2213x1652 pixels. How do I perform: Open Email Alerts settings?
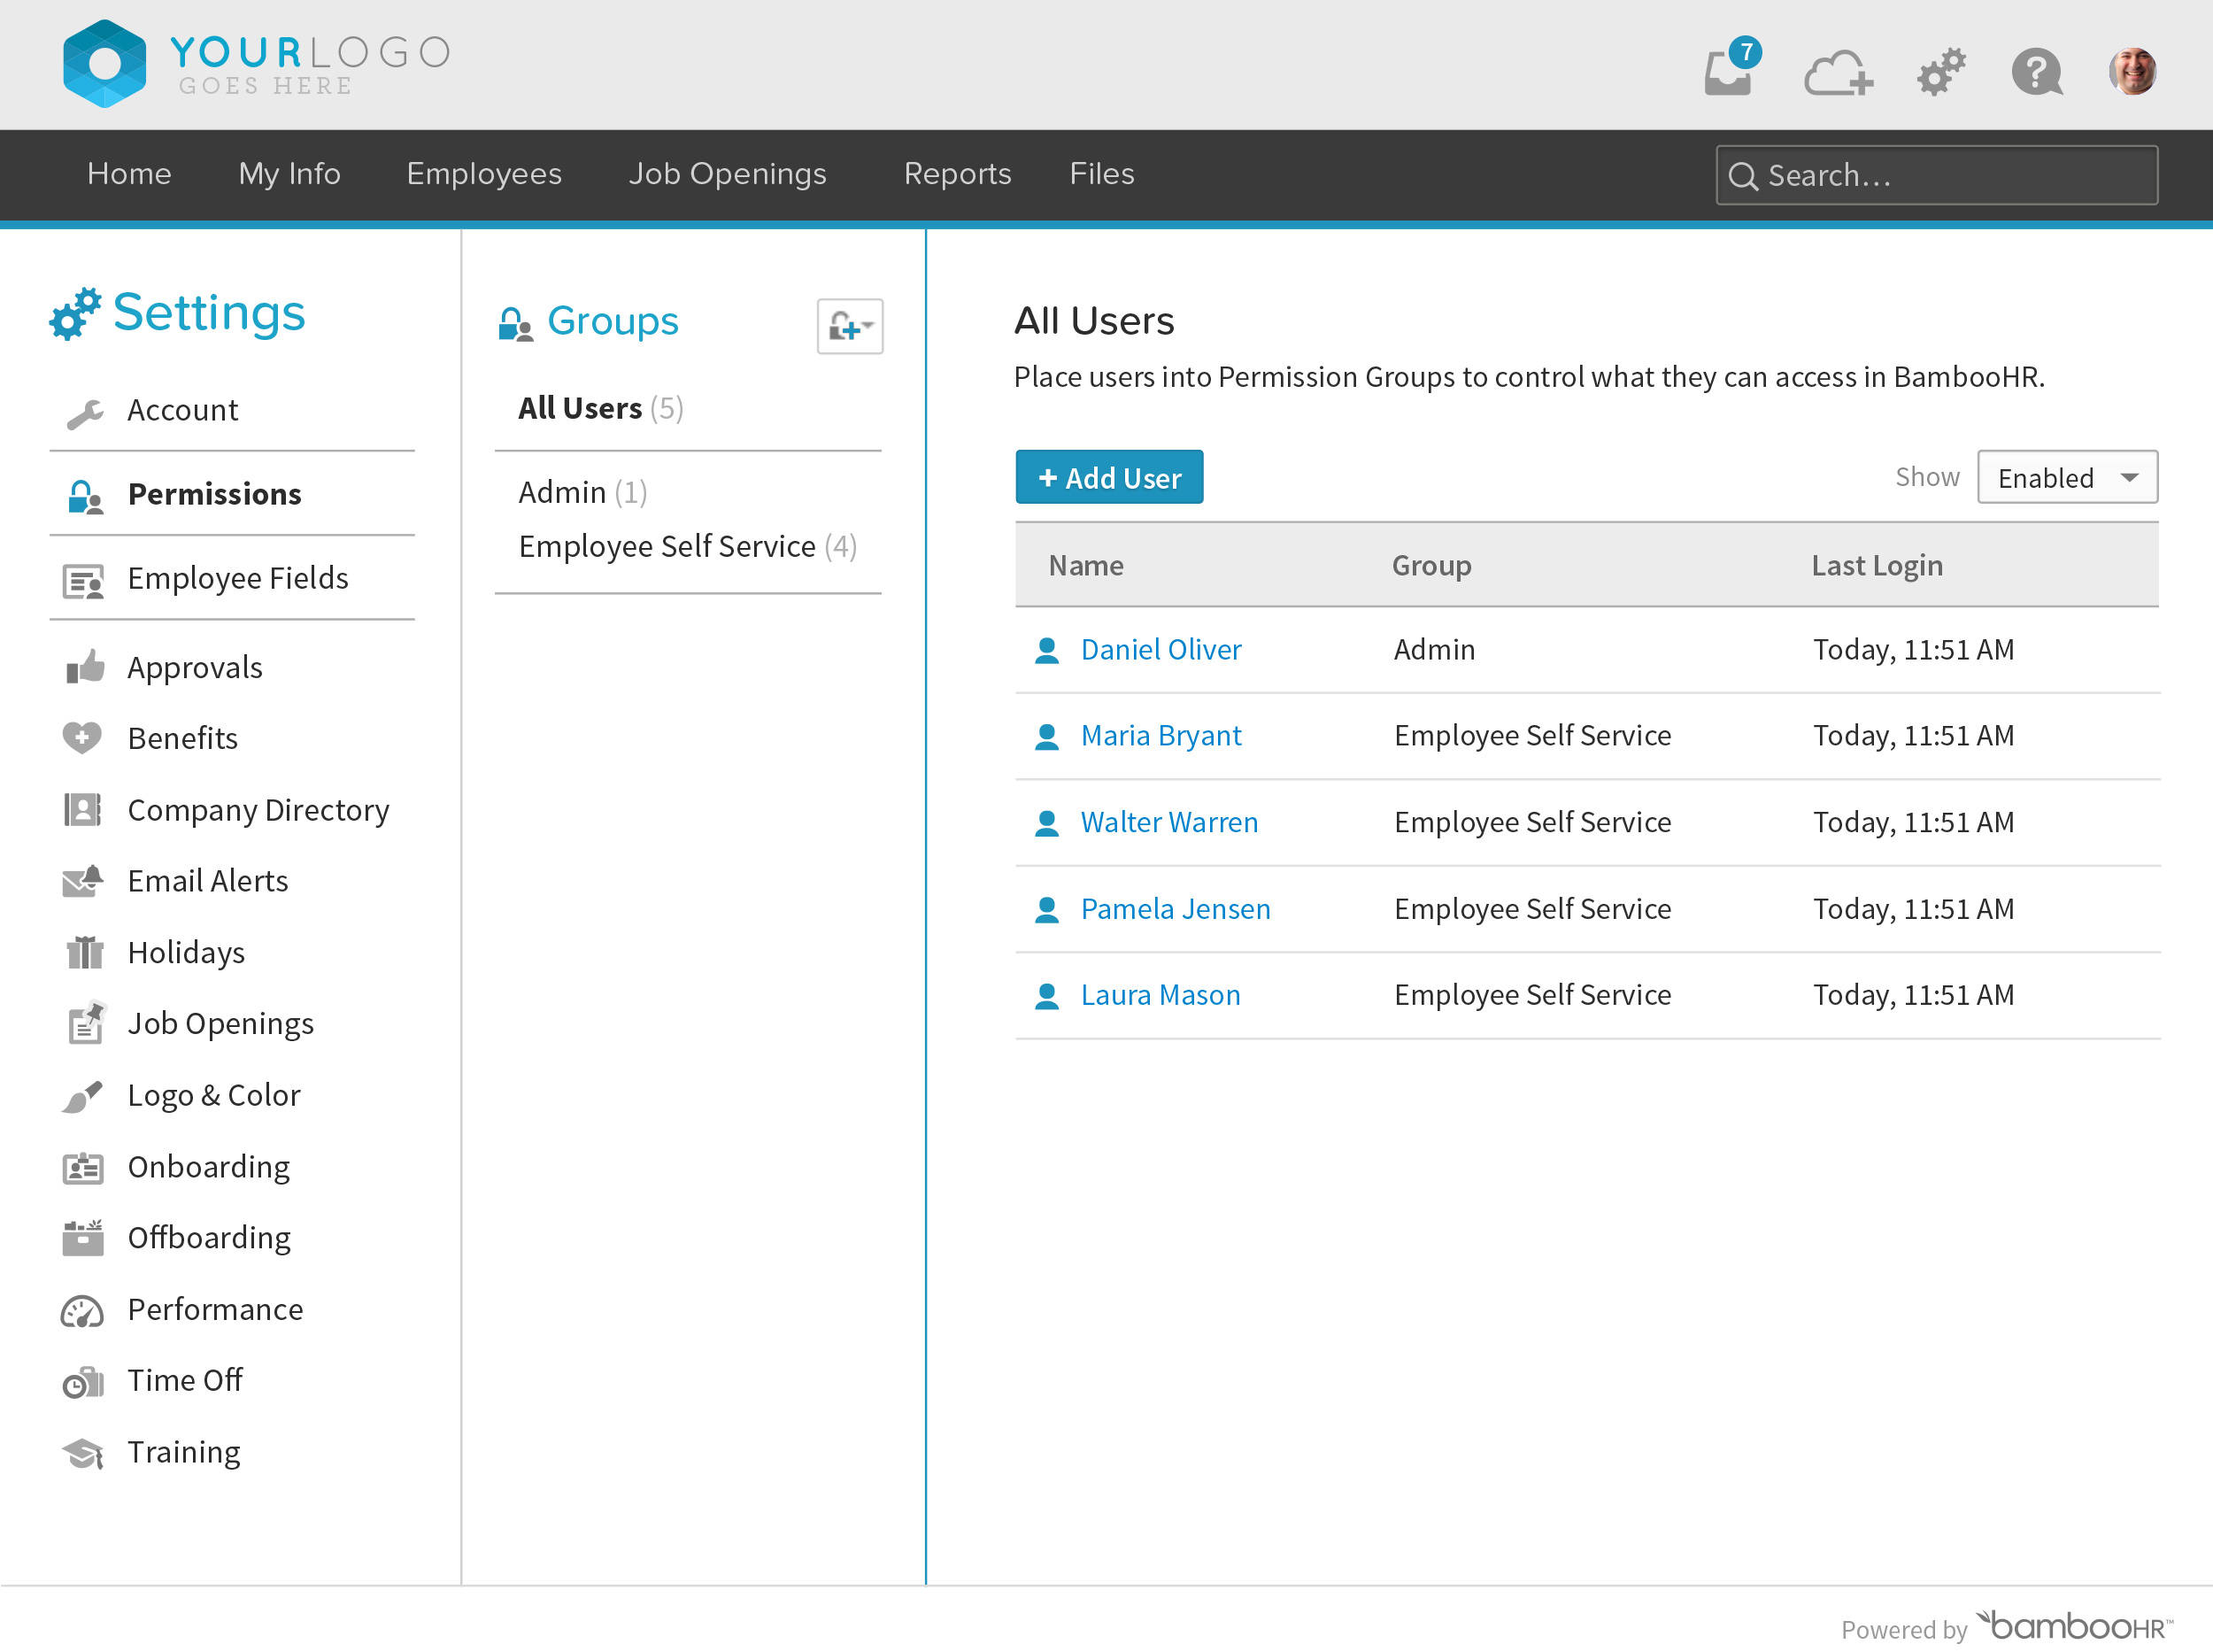[x=207, y=881]
